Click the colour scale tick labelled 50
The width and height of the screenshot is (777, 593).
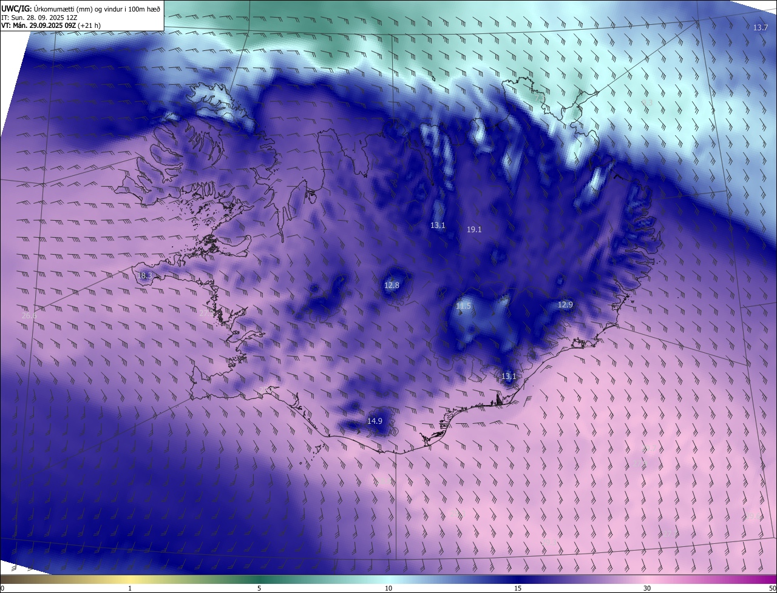(772, 589)
